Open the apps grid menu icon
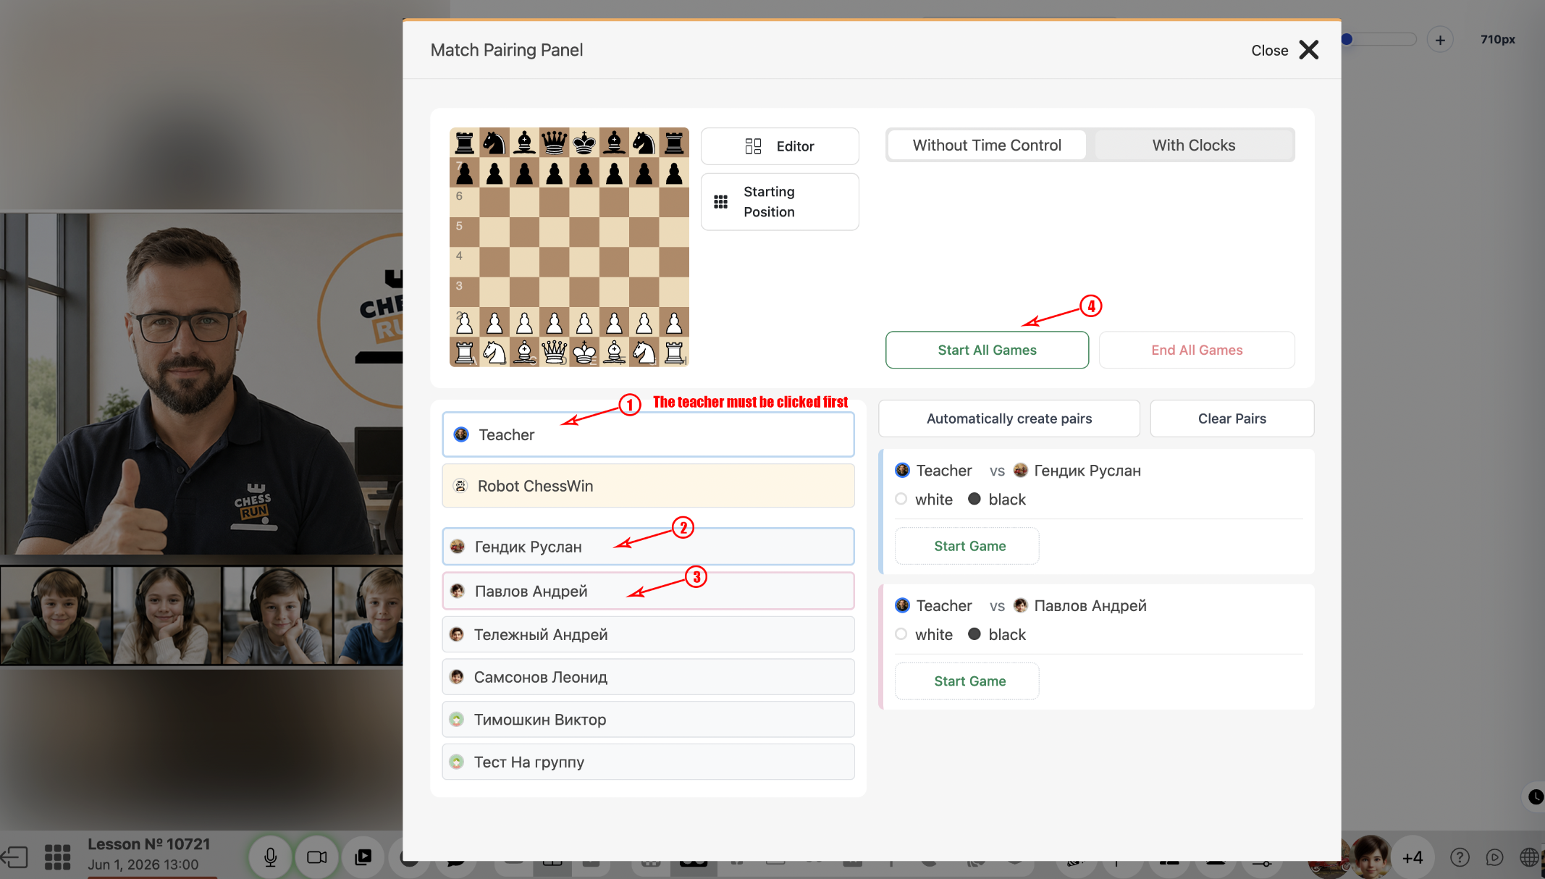The width and height of the screenshot is (1545, 879). pyautogui.click(x=57, y=857)
